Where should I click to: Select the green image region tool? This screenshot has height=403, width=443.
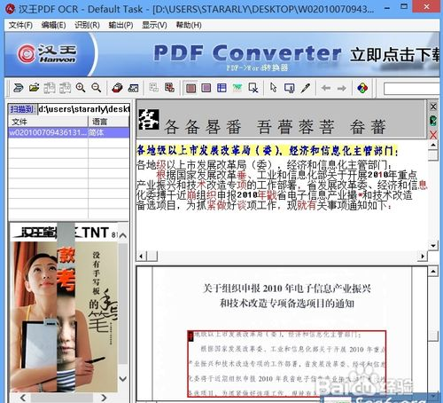tap(237, 88)
